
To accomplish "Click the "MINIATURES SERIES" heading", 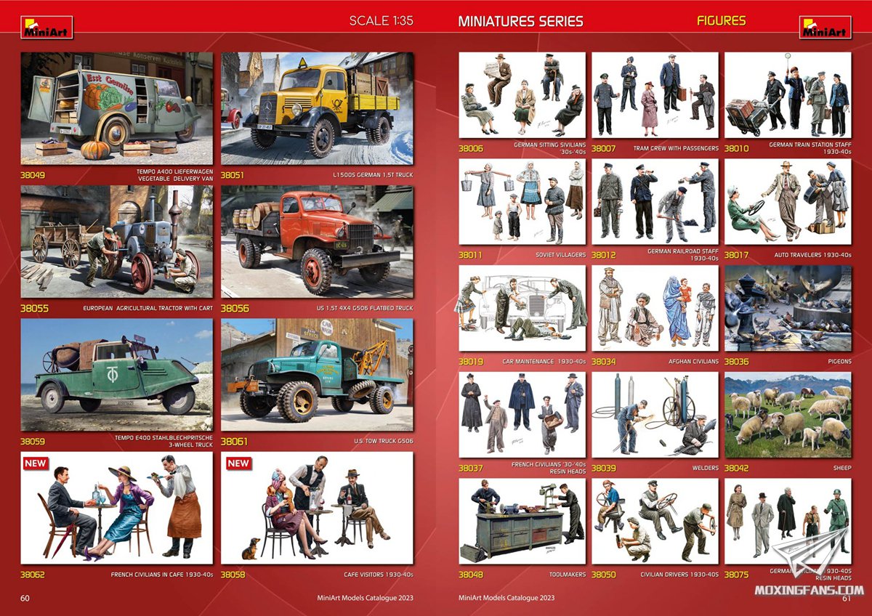I will point(520,21).
